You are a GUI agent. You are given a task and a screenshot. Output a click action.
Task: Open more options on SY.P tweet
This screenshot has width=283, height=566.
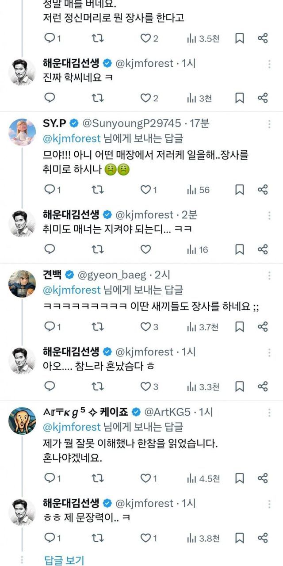click(269, 124)
